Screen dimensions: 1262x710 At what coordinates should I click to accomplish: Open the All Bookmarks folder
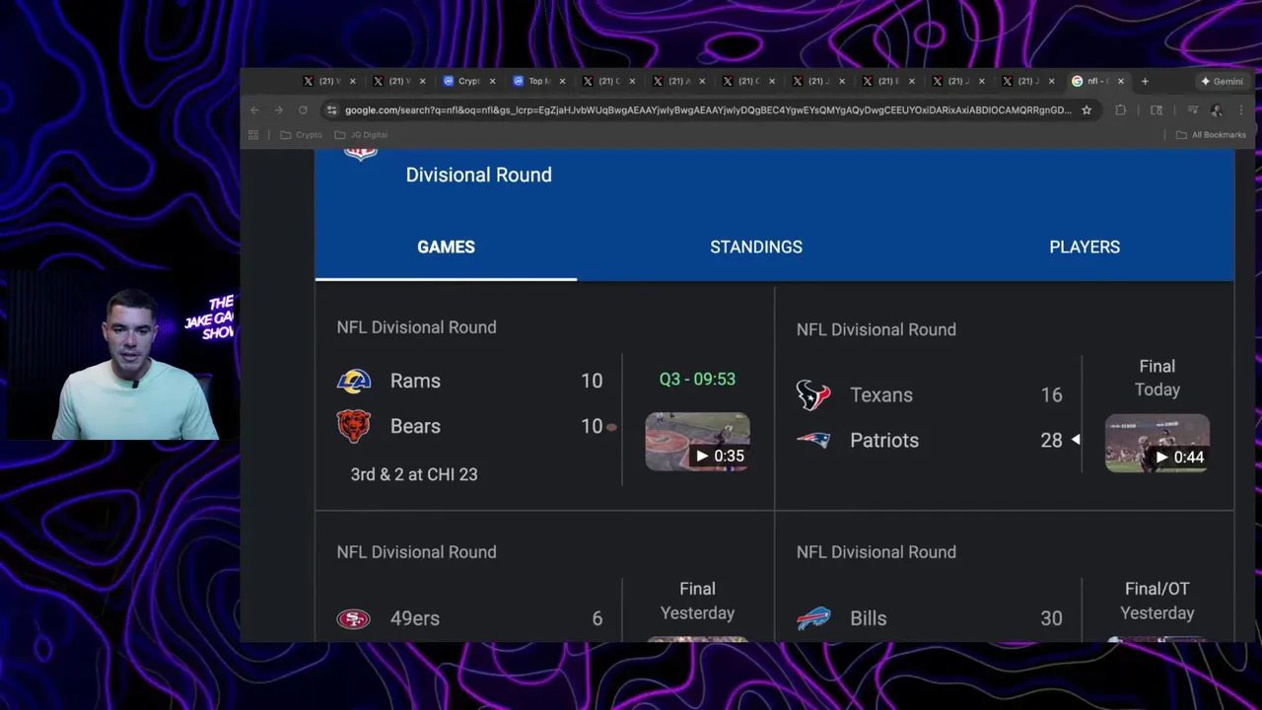click(1211, 135)
